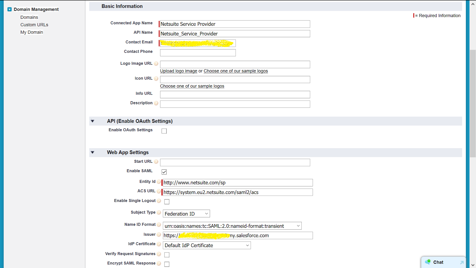Collapse the Web App Settings section

pos(93,152)
